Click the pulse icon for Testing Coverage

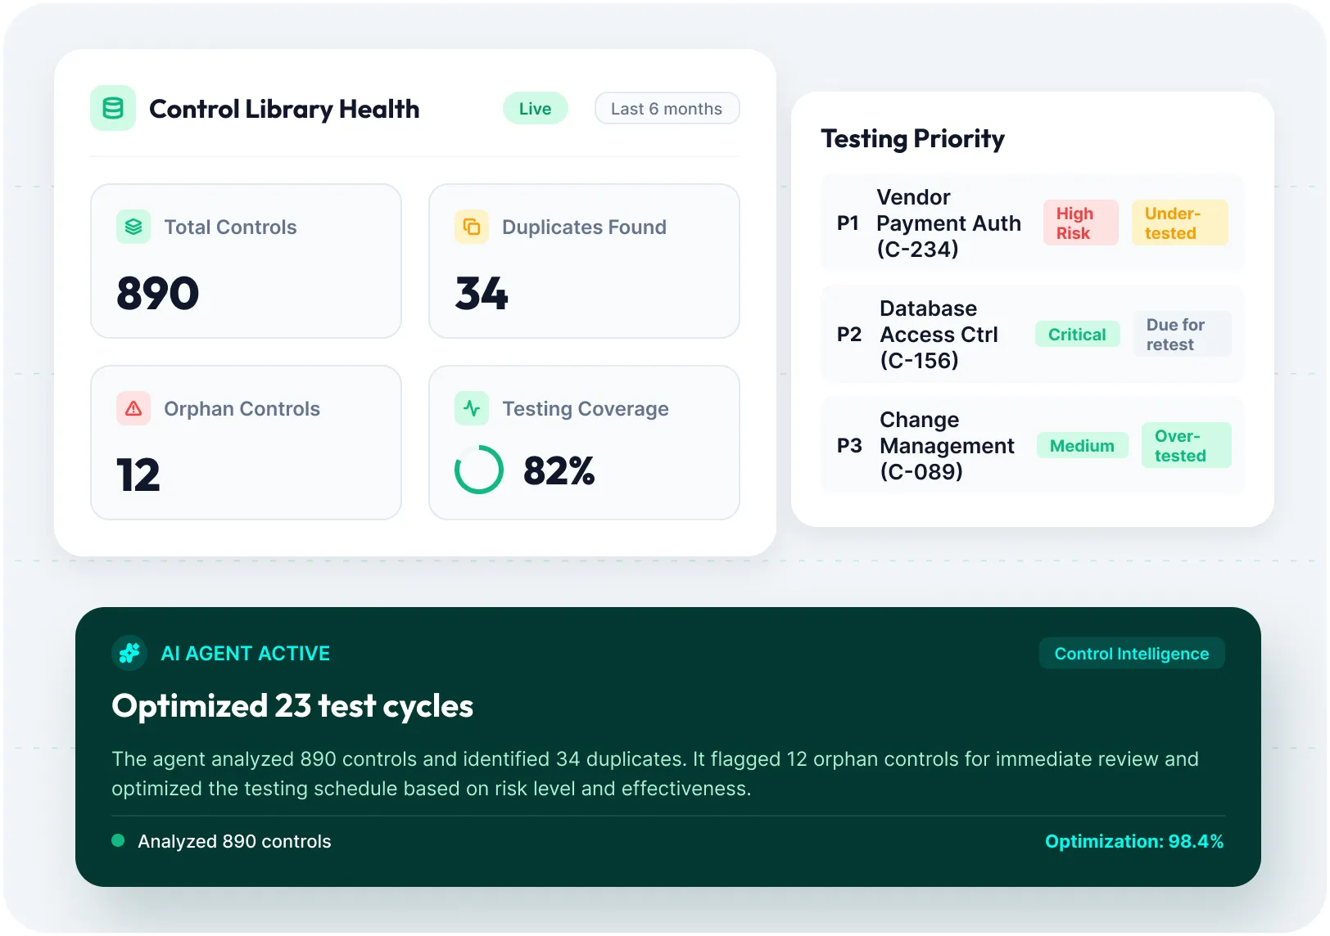[x=472, y=408]
